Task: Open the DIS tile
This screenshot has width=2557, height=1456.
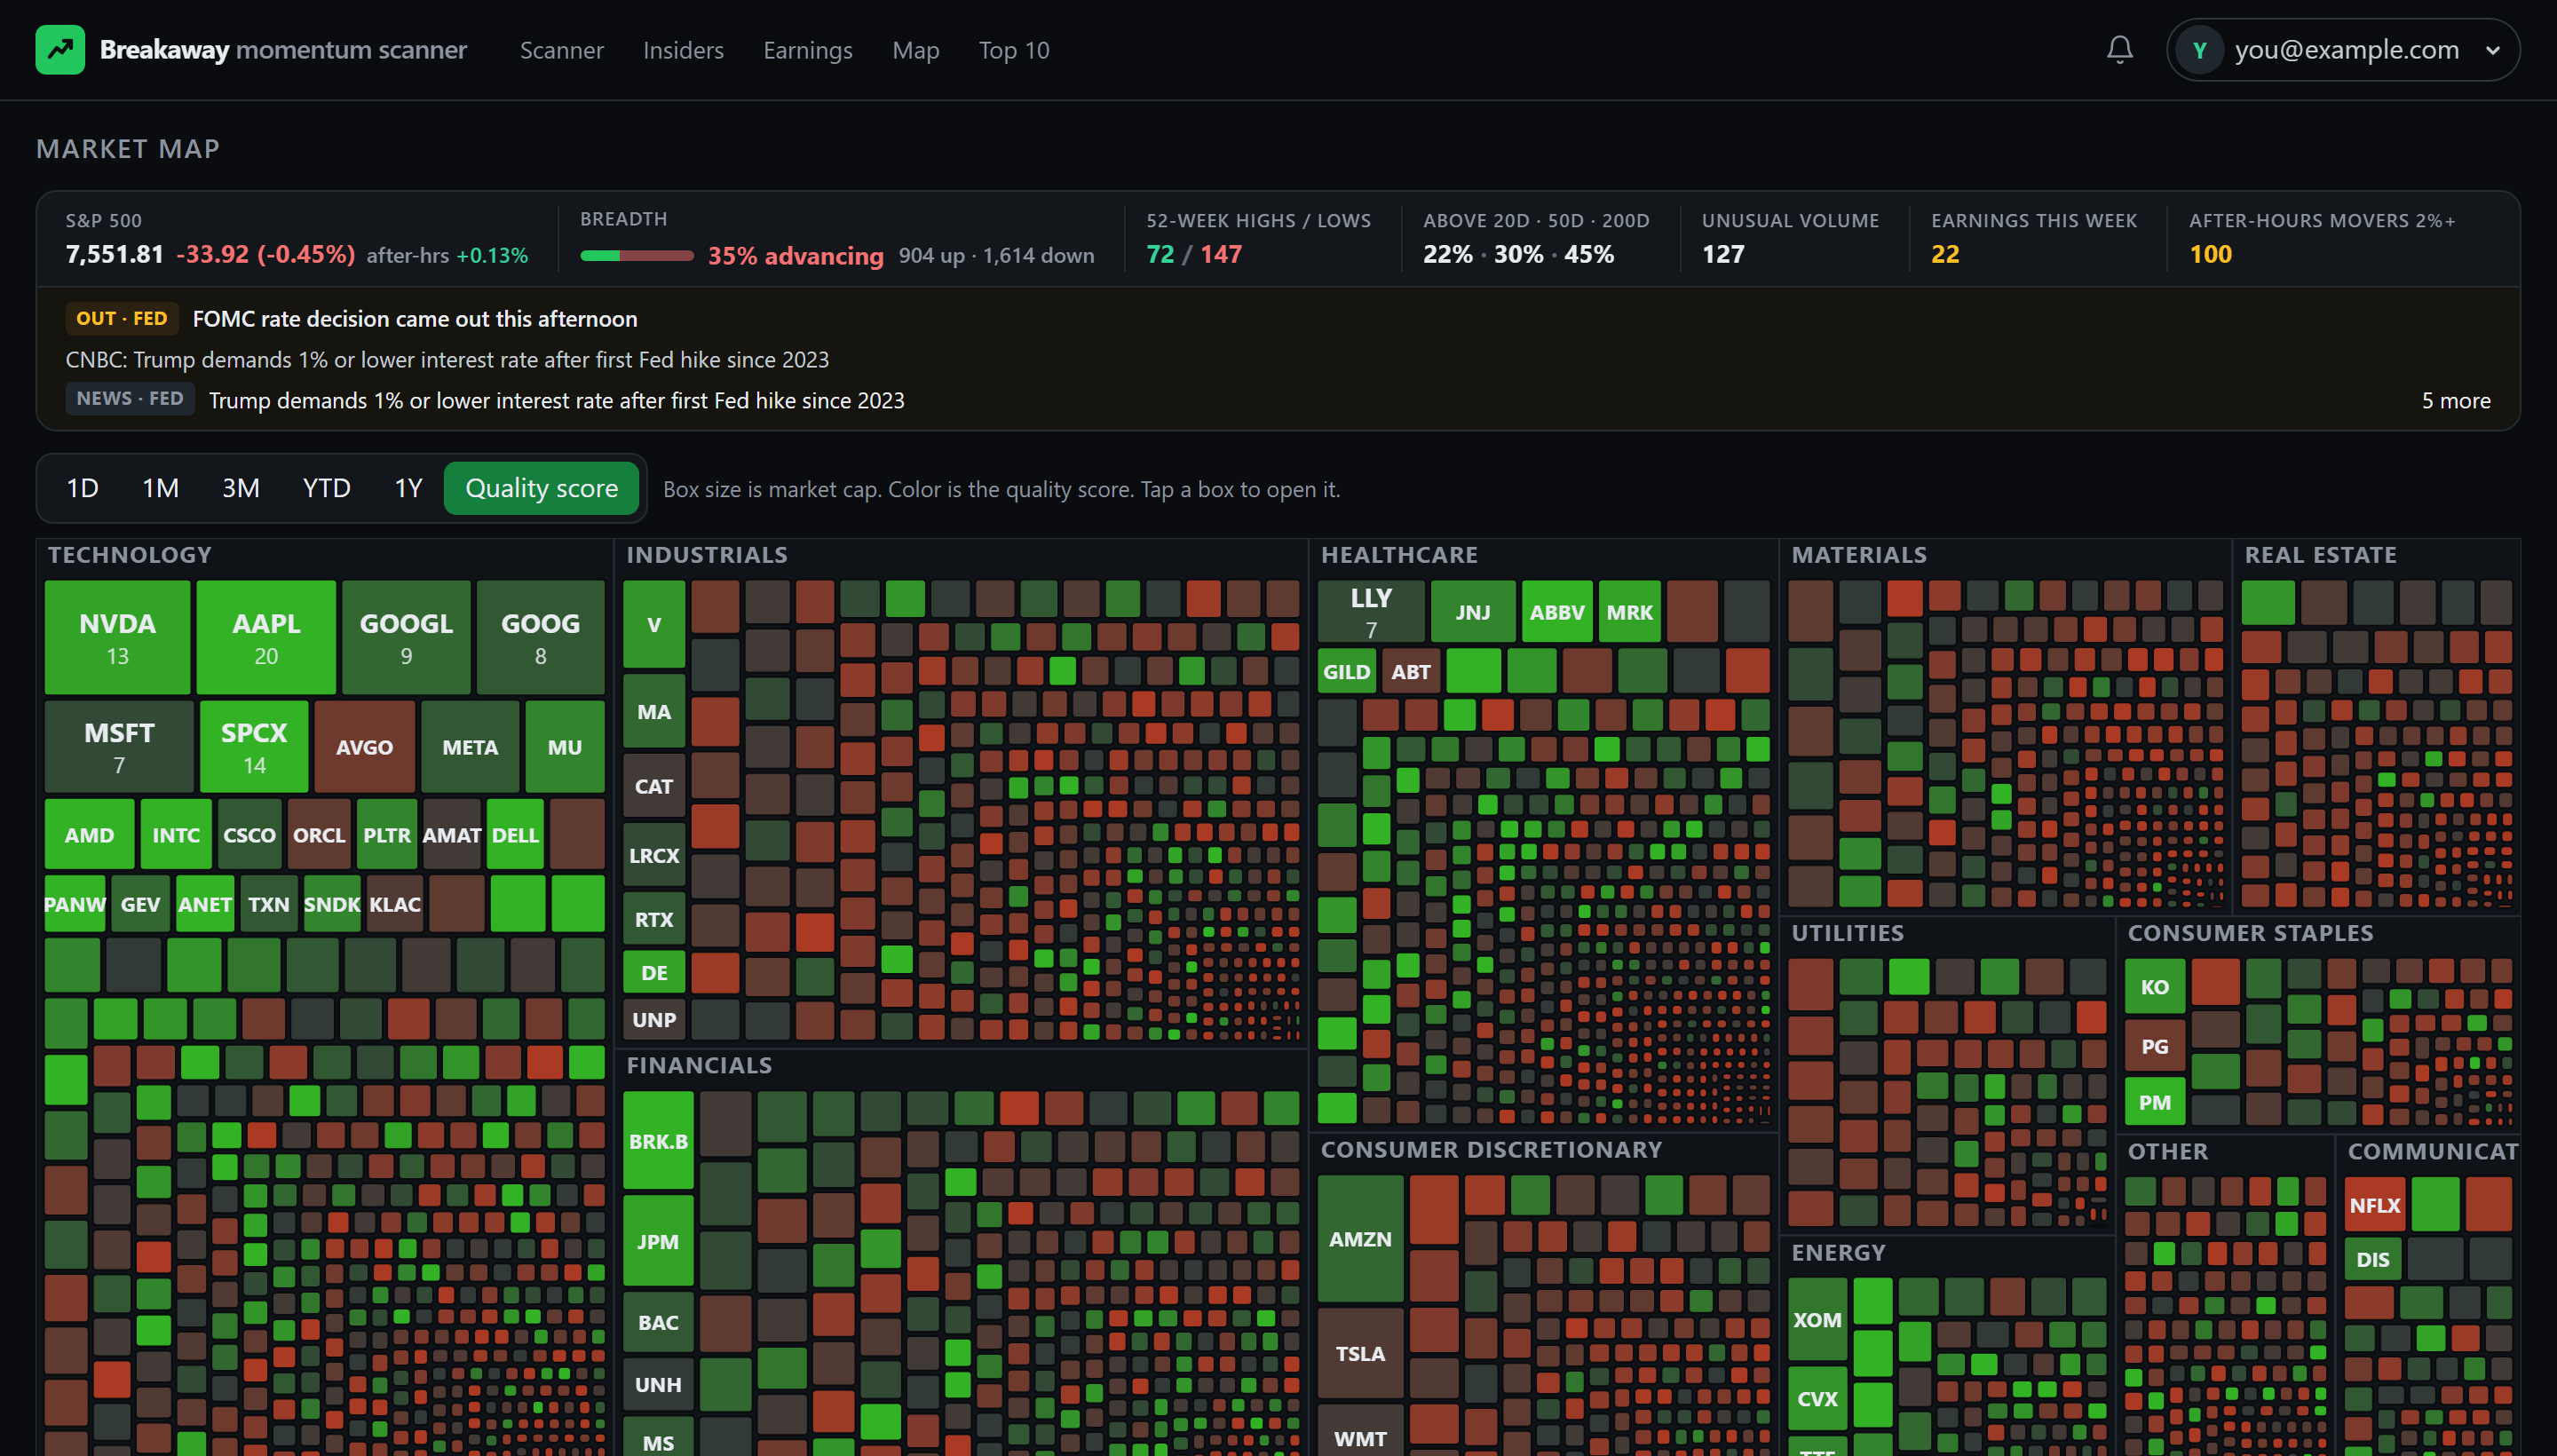Action: pyautogui.click(x=2372, y=1258)
